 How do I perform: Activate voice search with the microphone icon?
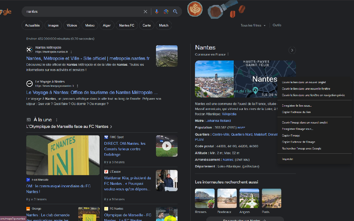click(157, 12)
